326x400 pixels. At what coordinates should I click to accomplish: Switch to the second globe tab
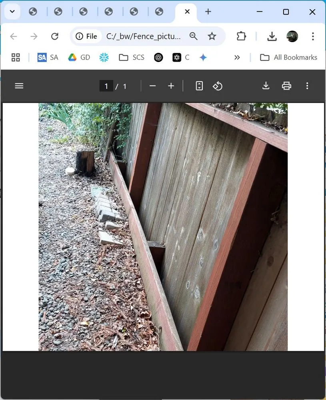click(x=58, y=12)
